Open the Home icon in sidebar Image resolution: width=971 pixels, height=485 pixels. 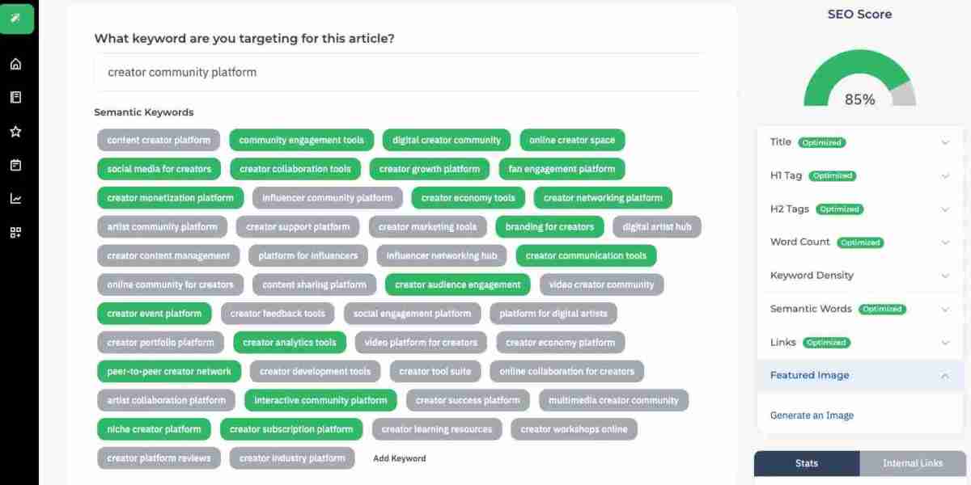(x=15, y=64)
